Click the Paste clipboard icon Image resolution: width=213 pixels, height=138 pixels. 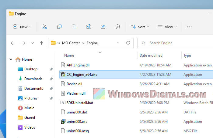[x=74, y=27]
